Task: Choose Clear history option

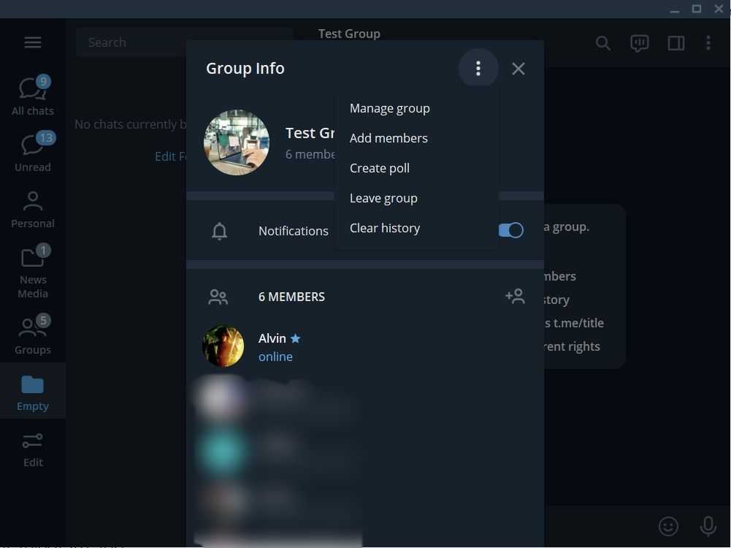Action: point(384,228)
